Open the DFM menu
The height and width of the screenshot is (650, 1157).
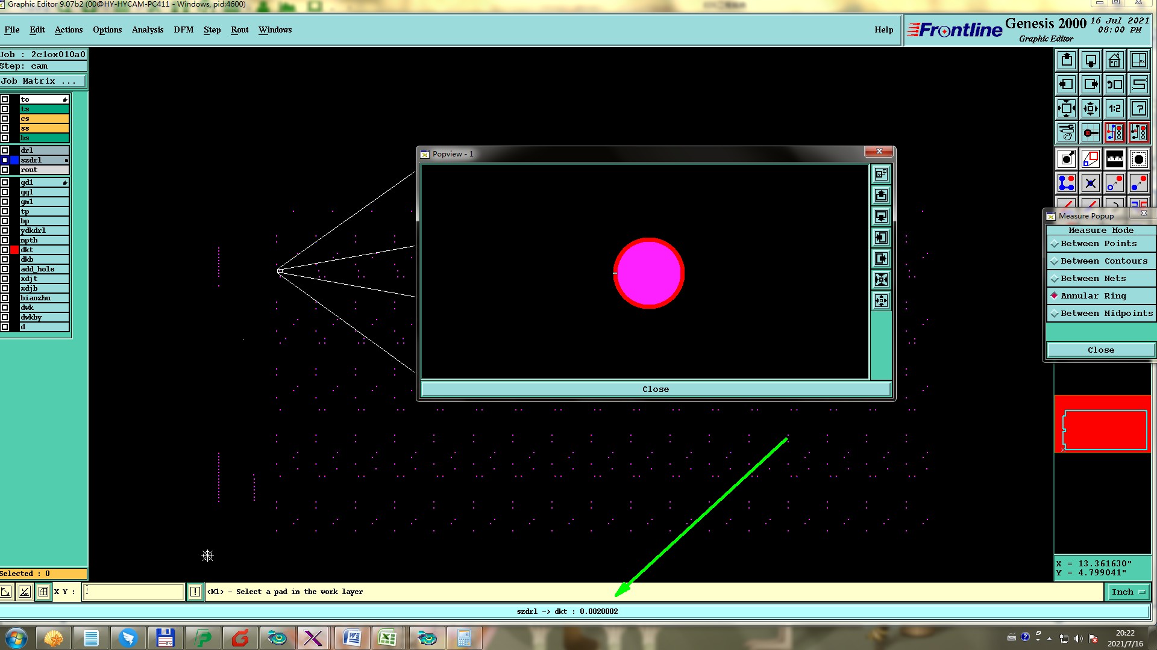[x=183, y=29]
